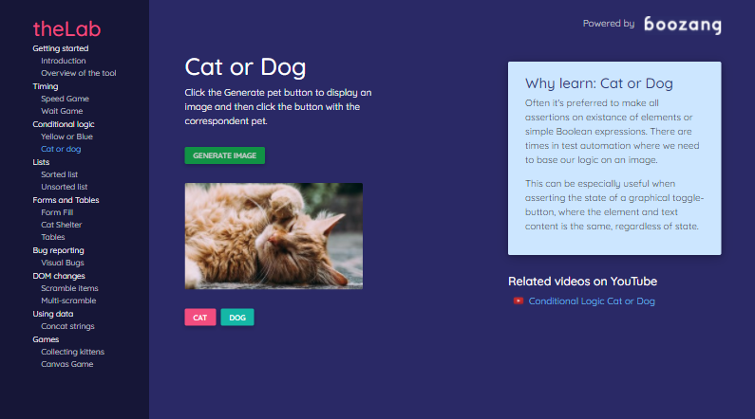Go to Overview of the tool
Screen dimensions: 755x419
79,73
